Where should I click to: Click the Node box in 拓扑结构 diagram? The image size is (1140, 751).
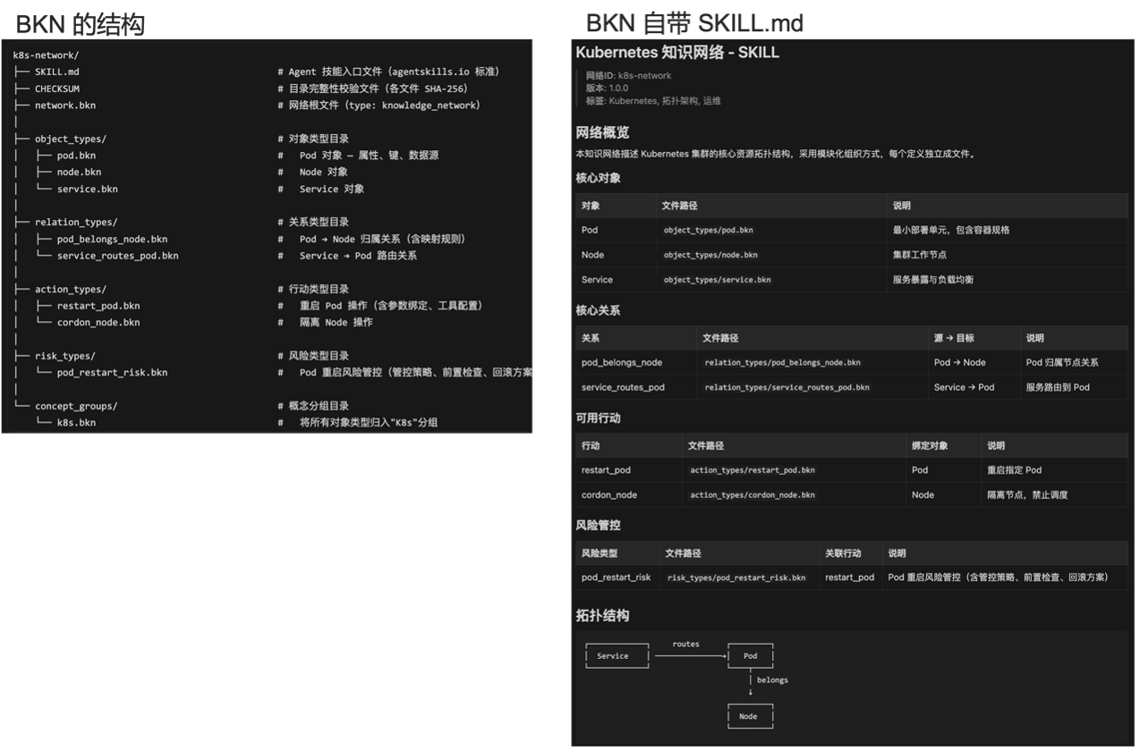[x=750, y=716]
